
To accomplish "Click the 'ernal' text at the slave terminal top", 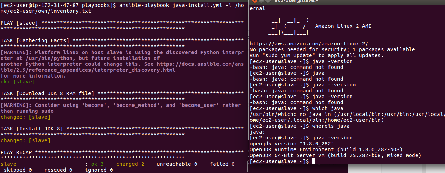I will pos(257,8).
